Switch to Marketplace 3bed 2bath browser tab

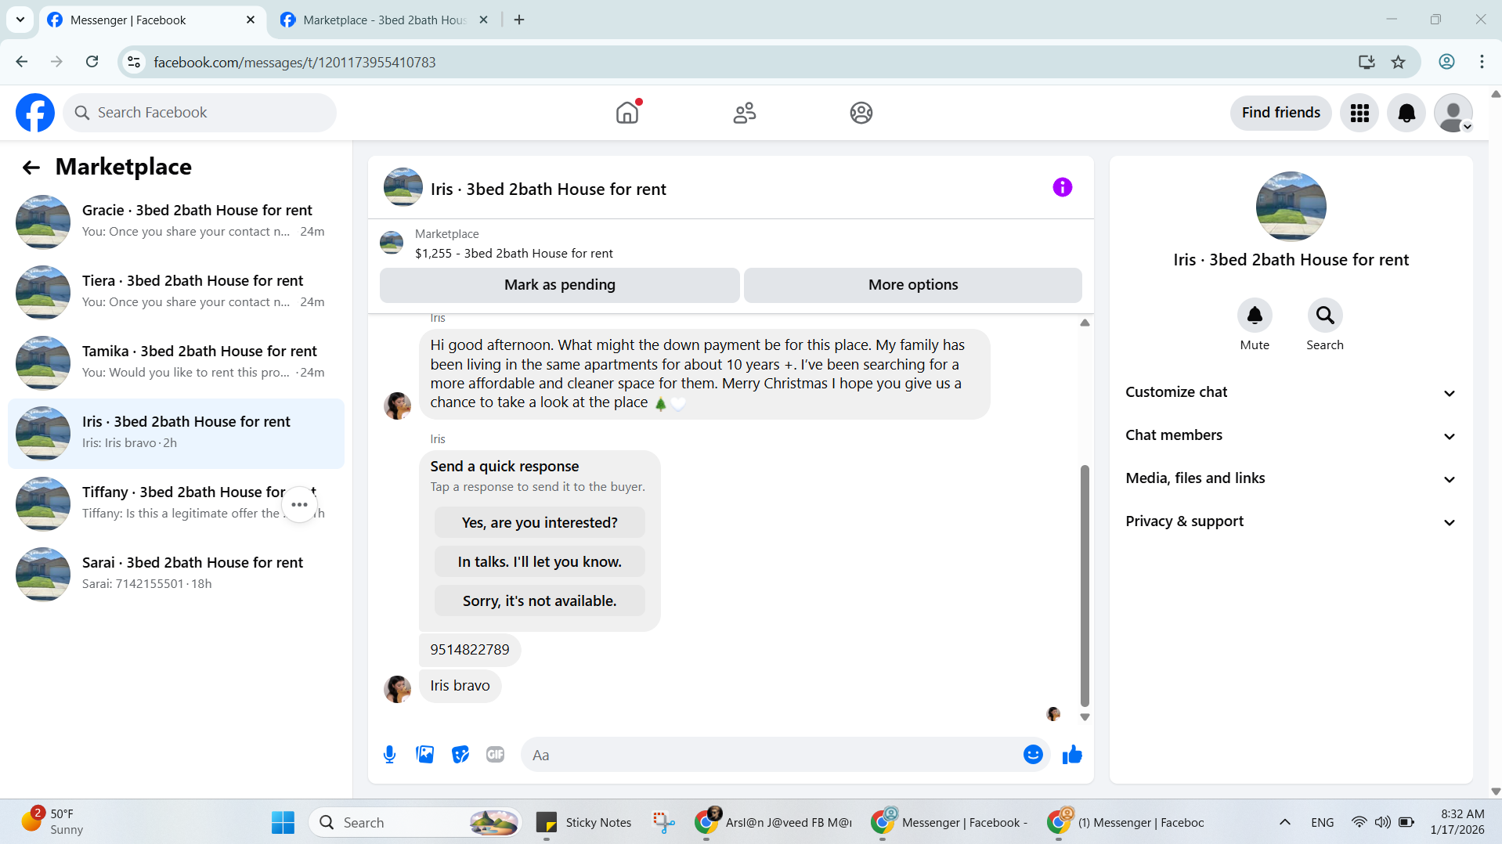384,20
